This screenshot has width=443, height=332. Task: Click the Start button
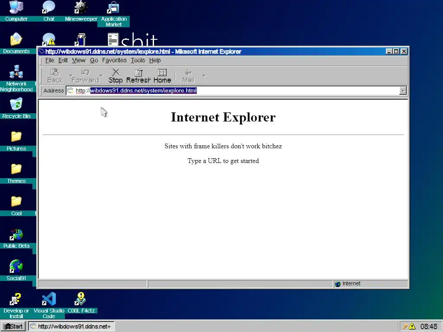coord(13,326)
